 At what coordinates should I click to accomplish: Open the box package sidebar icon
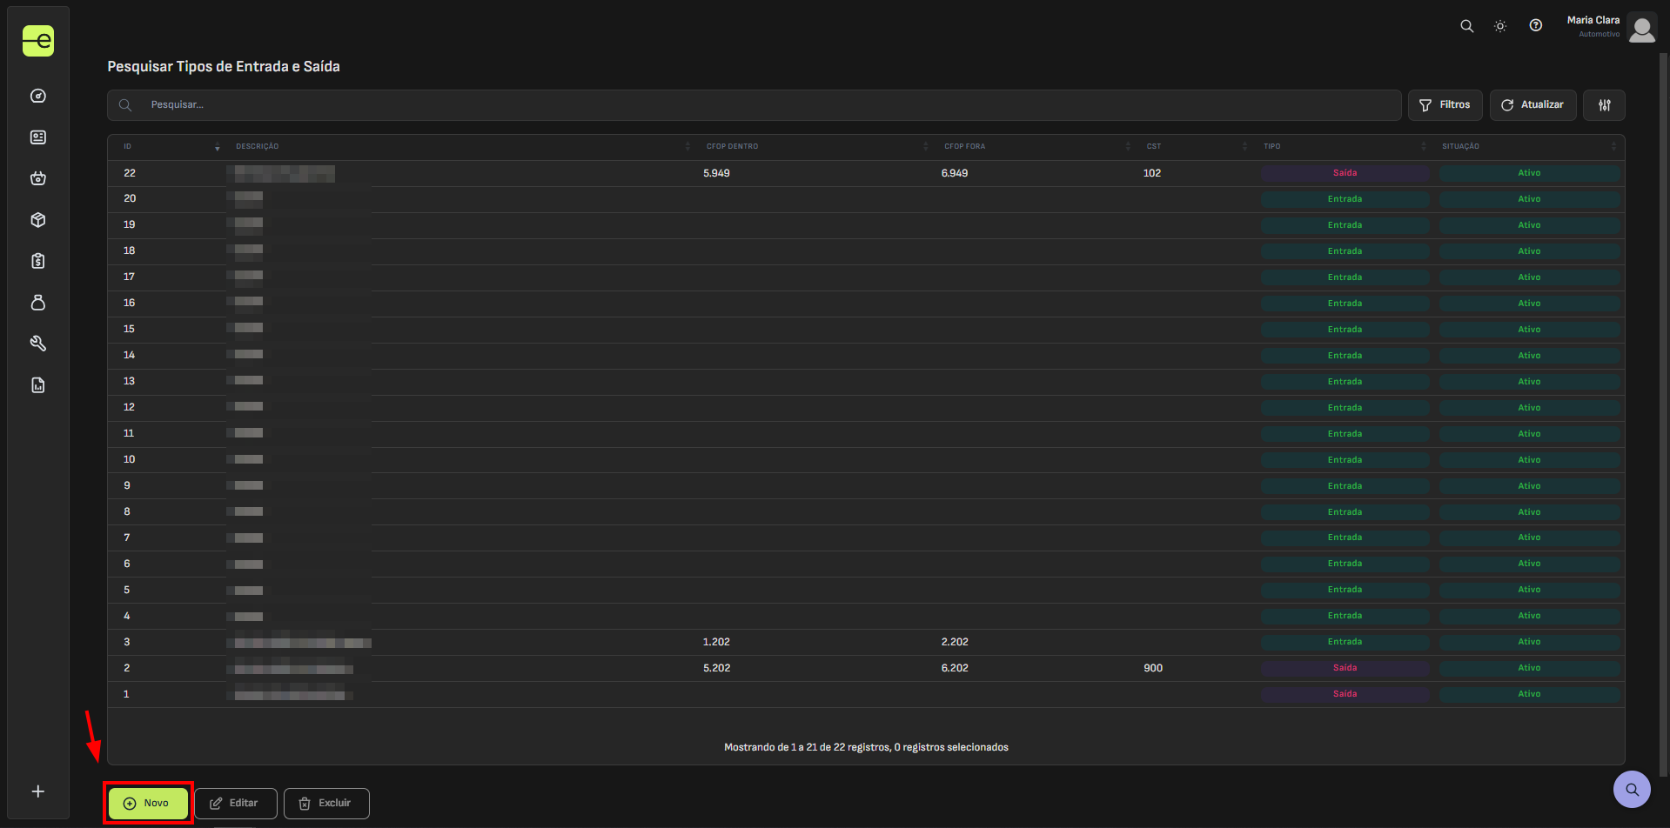pyautogui.click(x=38, y=220)
